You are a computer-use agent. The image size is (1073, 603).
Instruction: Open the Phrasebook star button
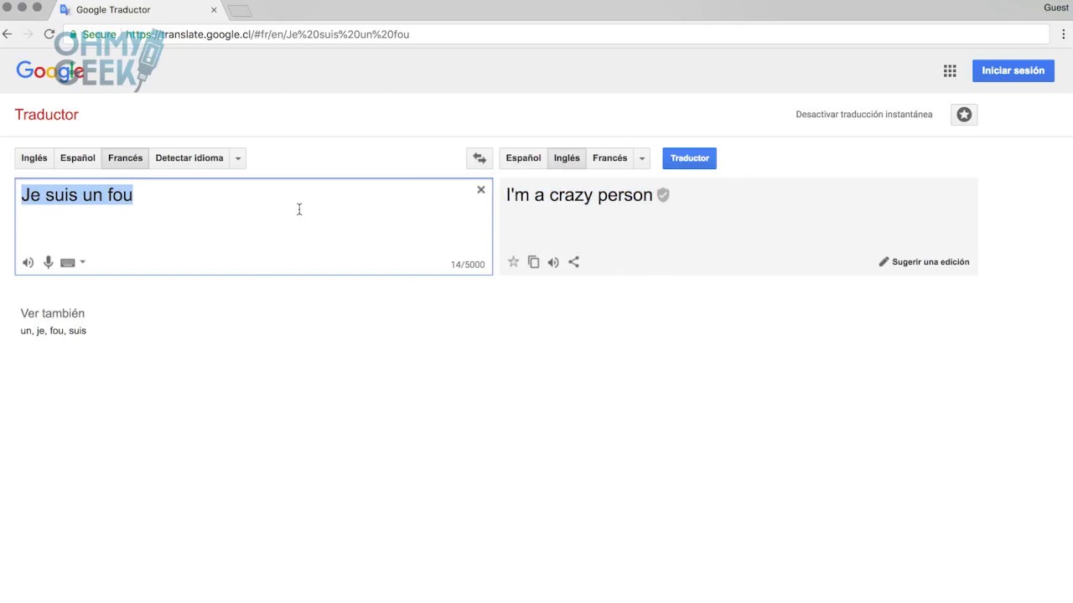point(964,115)
